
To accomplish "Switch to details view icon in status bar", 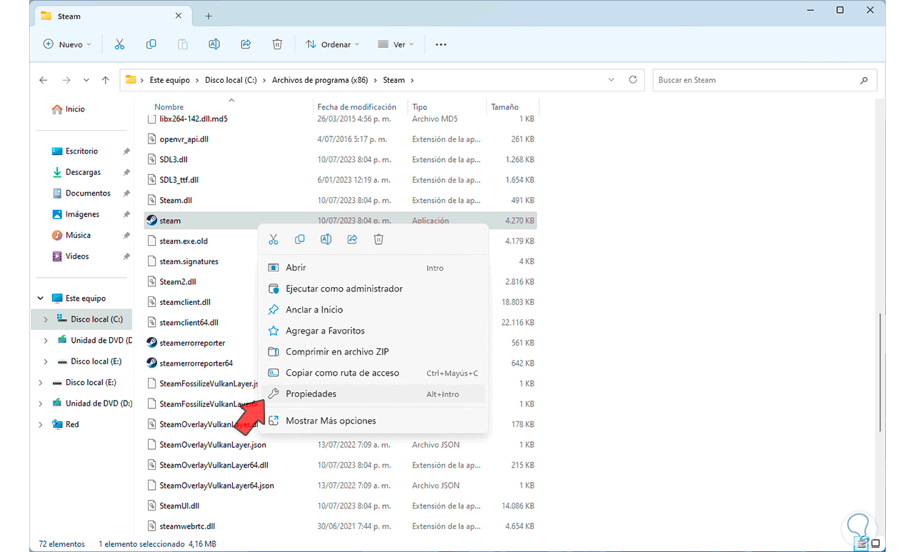I will tap(862, 544).
